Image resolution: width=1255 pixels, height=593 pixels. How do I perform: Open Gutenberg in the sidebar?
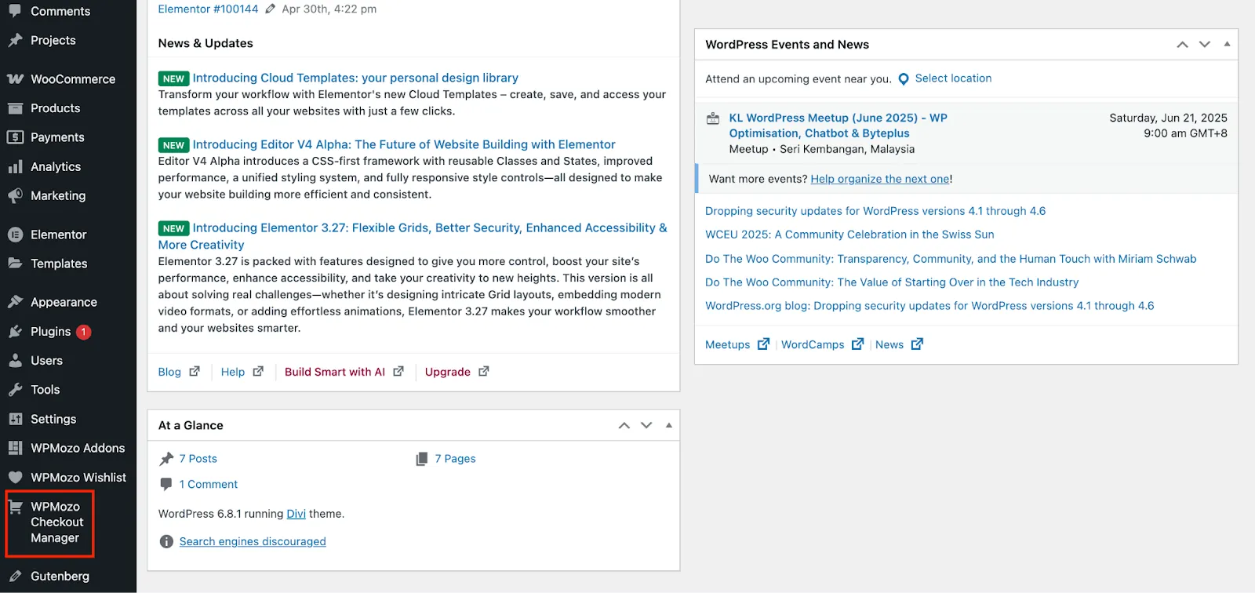(60, 576)
